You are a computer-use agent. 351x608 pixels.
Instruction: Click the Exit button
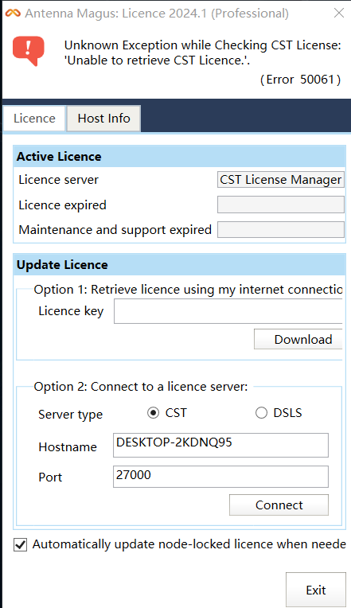[x=316, y=590]
